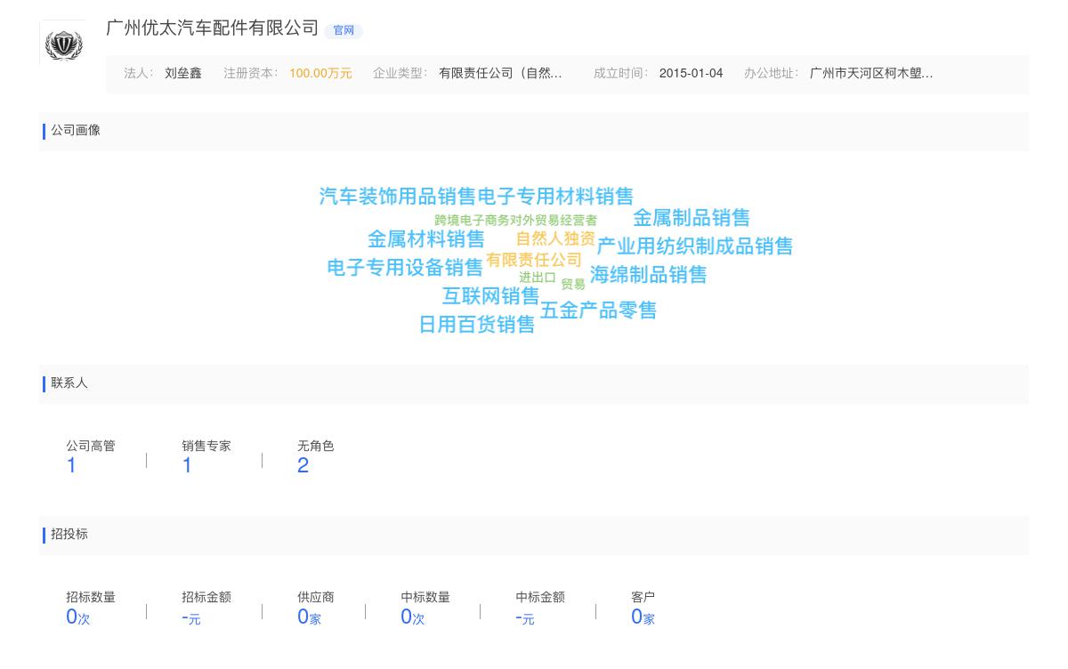Click office address 广州市天河区柯木塱
This screenshot has height=669, width=1068.
[x=871, y=74]
